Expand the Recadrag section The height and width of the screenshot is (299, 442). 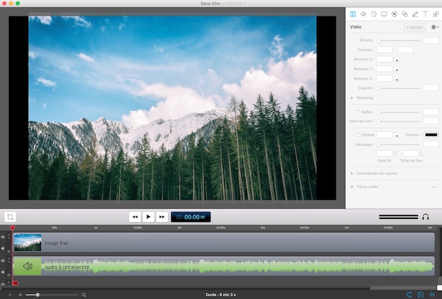pyautogui.click(x=352, y=98)
